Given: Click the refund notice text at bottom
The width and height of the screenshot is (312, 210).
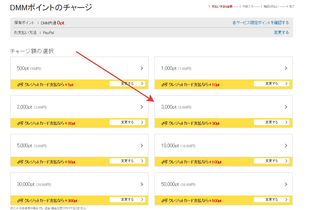Looking at the screenshot, I should point(49,208).
